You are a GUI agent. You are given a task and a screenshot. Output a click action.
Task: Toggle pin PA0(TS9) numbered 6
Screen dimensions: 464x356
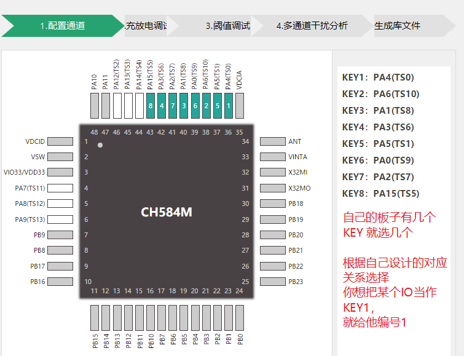point(195,106)
